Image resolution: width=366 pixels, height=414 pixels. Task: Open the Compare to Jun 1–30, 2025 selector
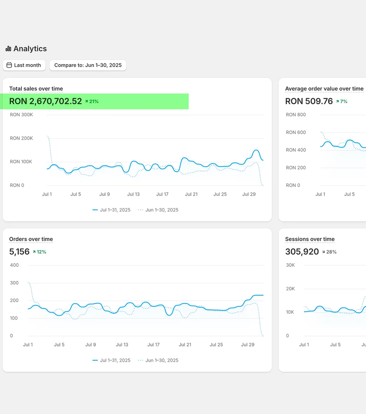click(x=88, y=65)
